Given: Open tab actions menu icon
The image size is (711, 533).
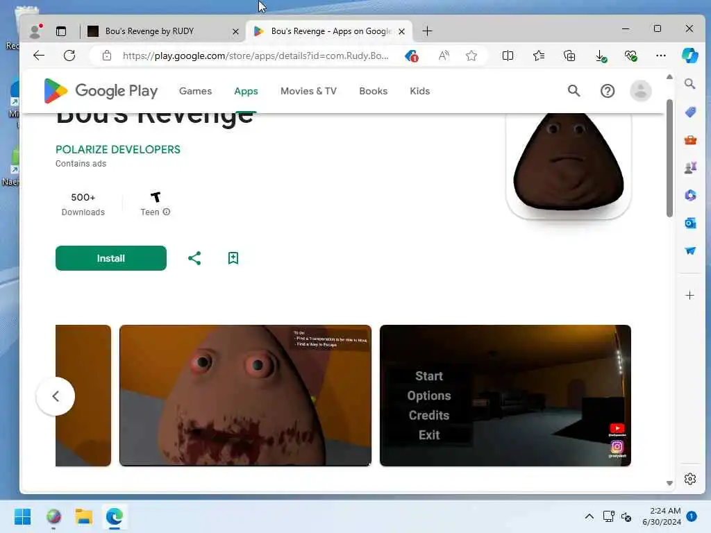Looking at the screenshot, I should pos(61,31).
